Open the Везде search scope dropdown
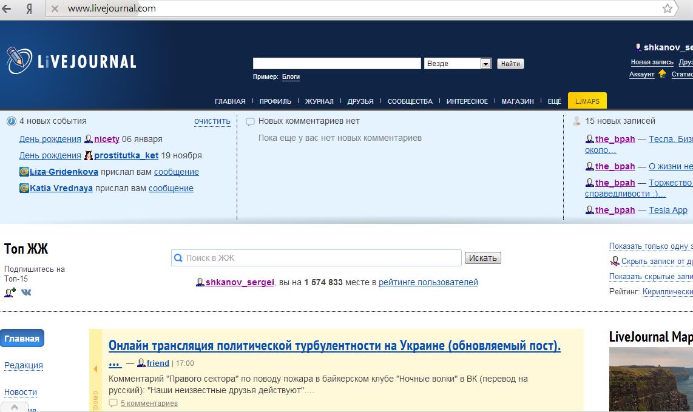The height and width of the screenshot is (412, 693). (x=485, y=64)
